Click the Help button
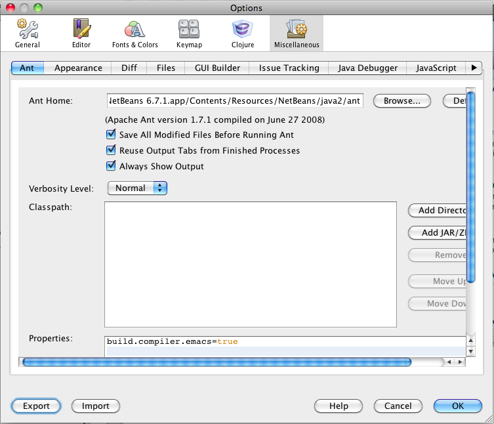Image resolution: width=494 pixels, height=424 pixels. 339,406
